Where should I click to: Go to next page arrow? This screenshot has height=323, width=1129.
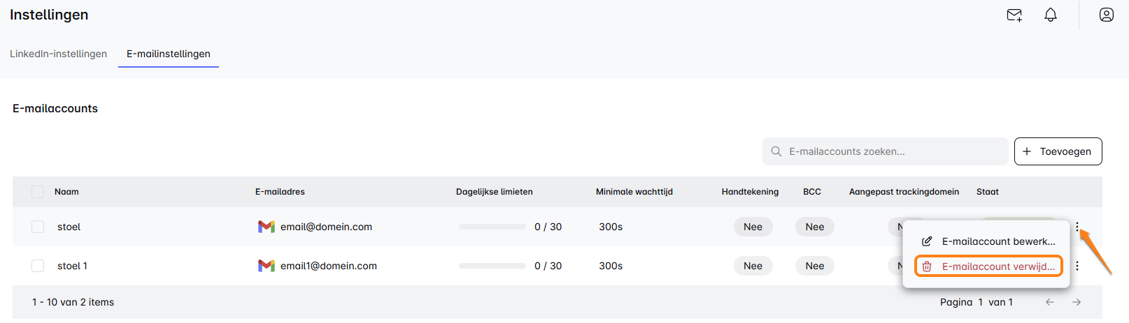click(1077, 302)
